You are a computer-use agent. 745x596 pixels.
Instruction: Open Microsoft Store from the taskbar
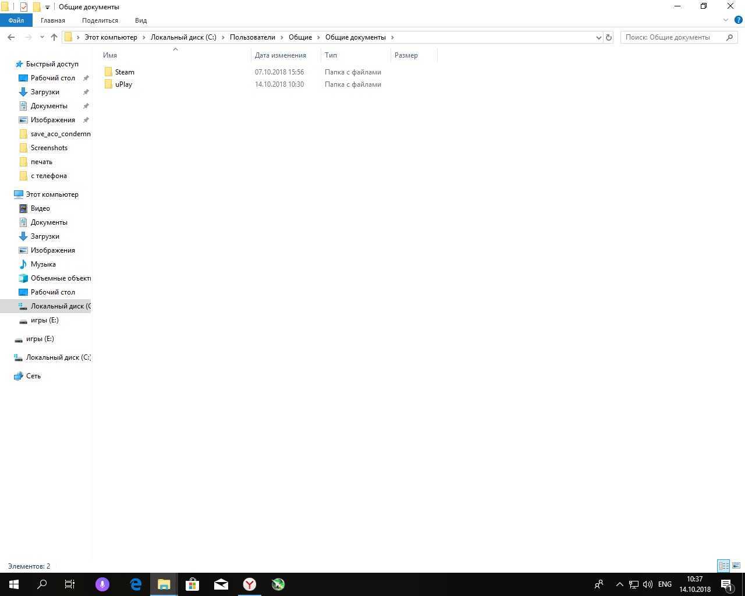click(x=192, y=584)
